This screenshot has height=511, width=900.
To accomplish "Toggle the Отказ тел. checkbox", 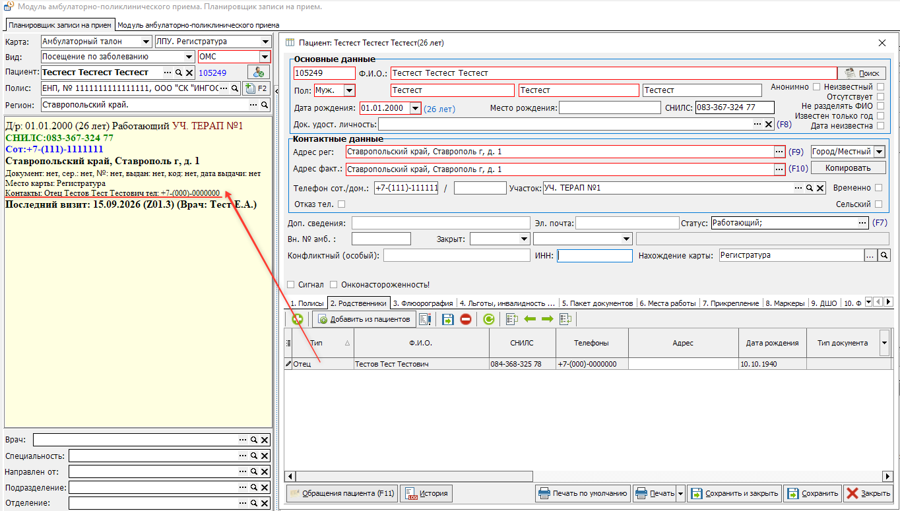I will (341, 204).
